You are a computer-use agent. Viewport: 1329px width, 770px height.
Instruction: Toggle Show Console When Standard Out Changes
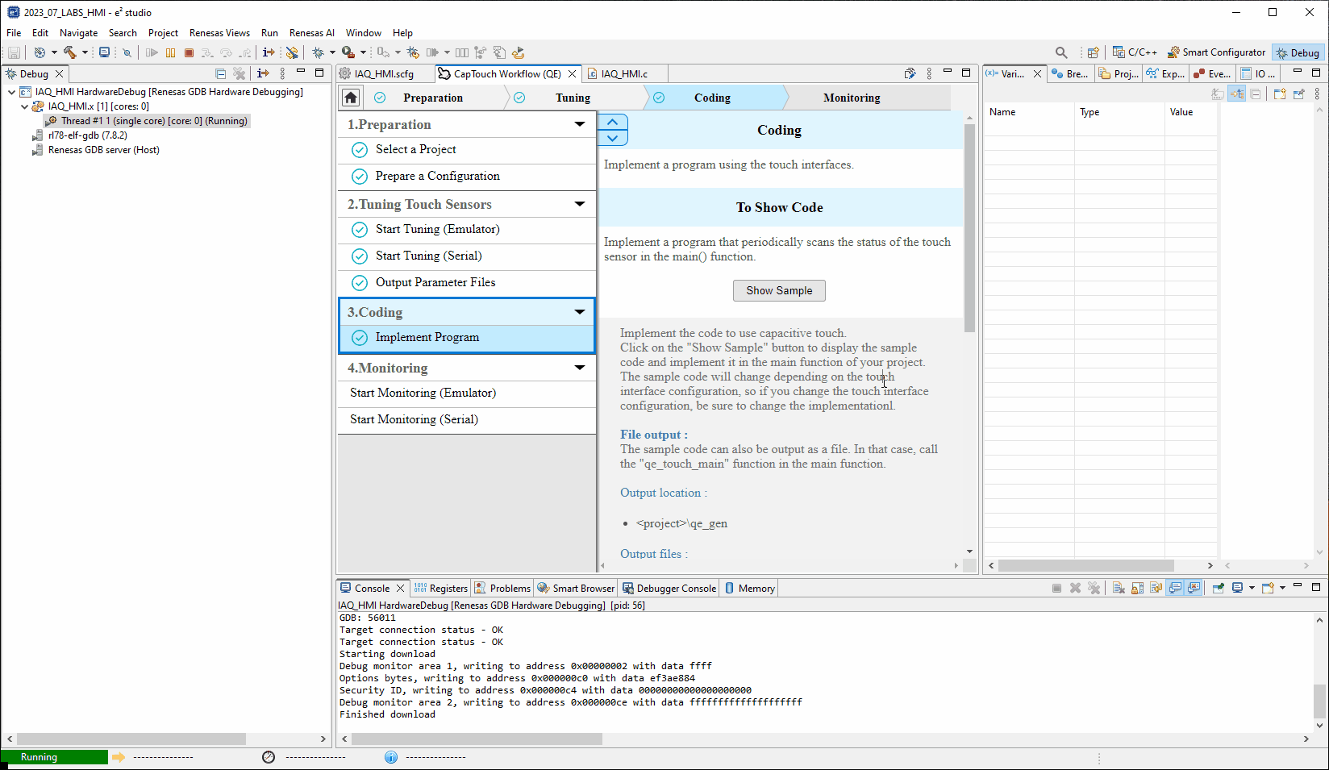tap(1175, 588)
